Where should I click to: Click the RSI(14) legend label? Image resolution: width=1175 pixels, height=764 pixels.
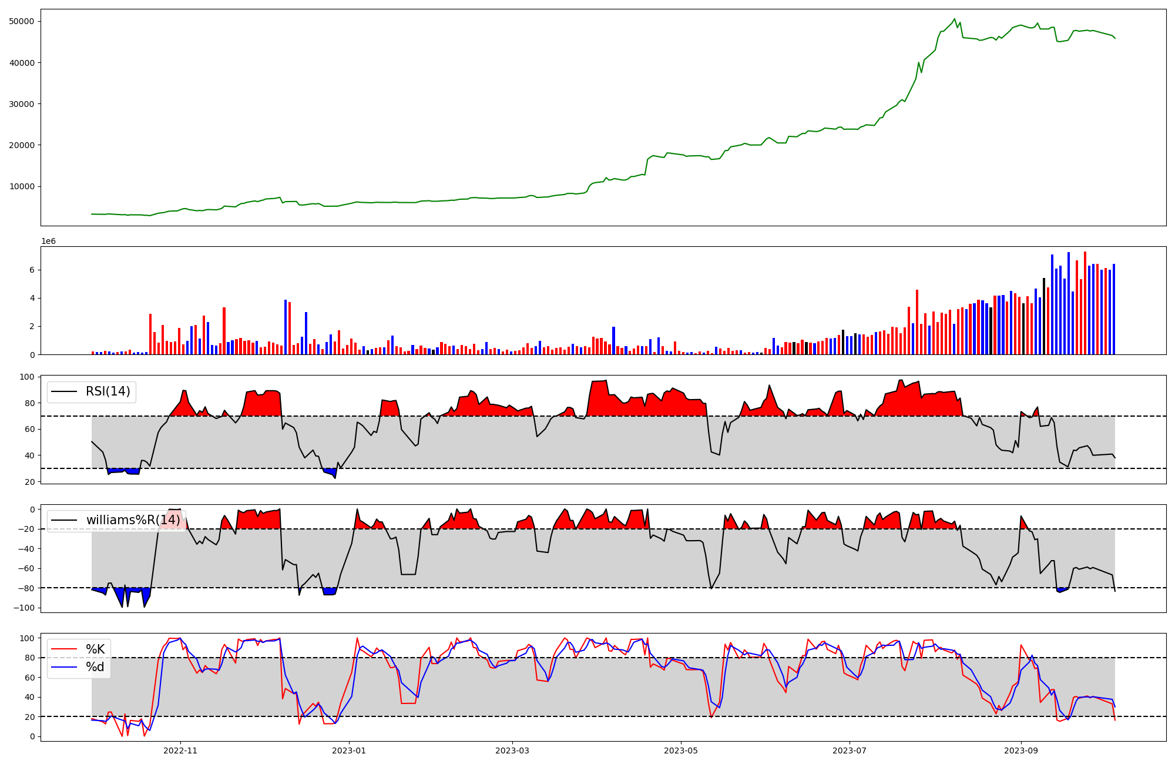pos(108,391)
